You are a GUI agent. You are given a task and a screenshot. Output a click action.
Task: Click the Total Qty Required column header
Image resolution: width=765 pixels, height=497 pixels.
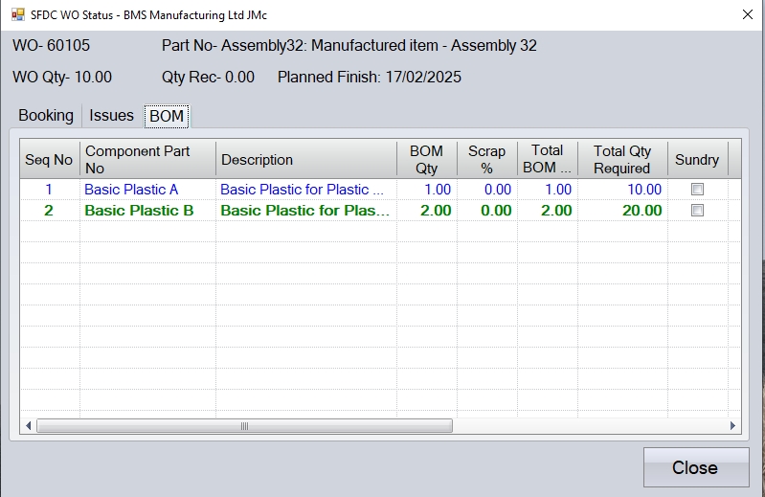tap(622, 160)
